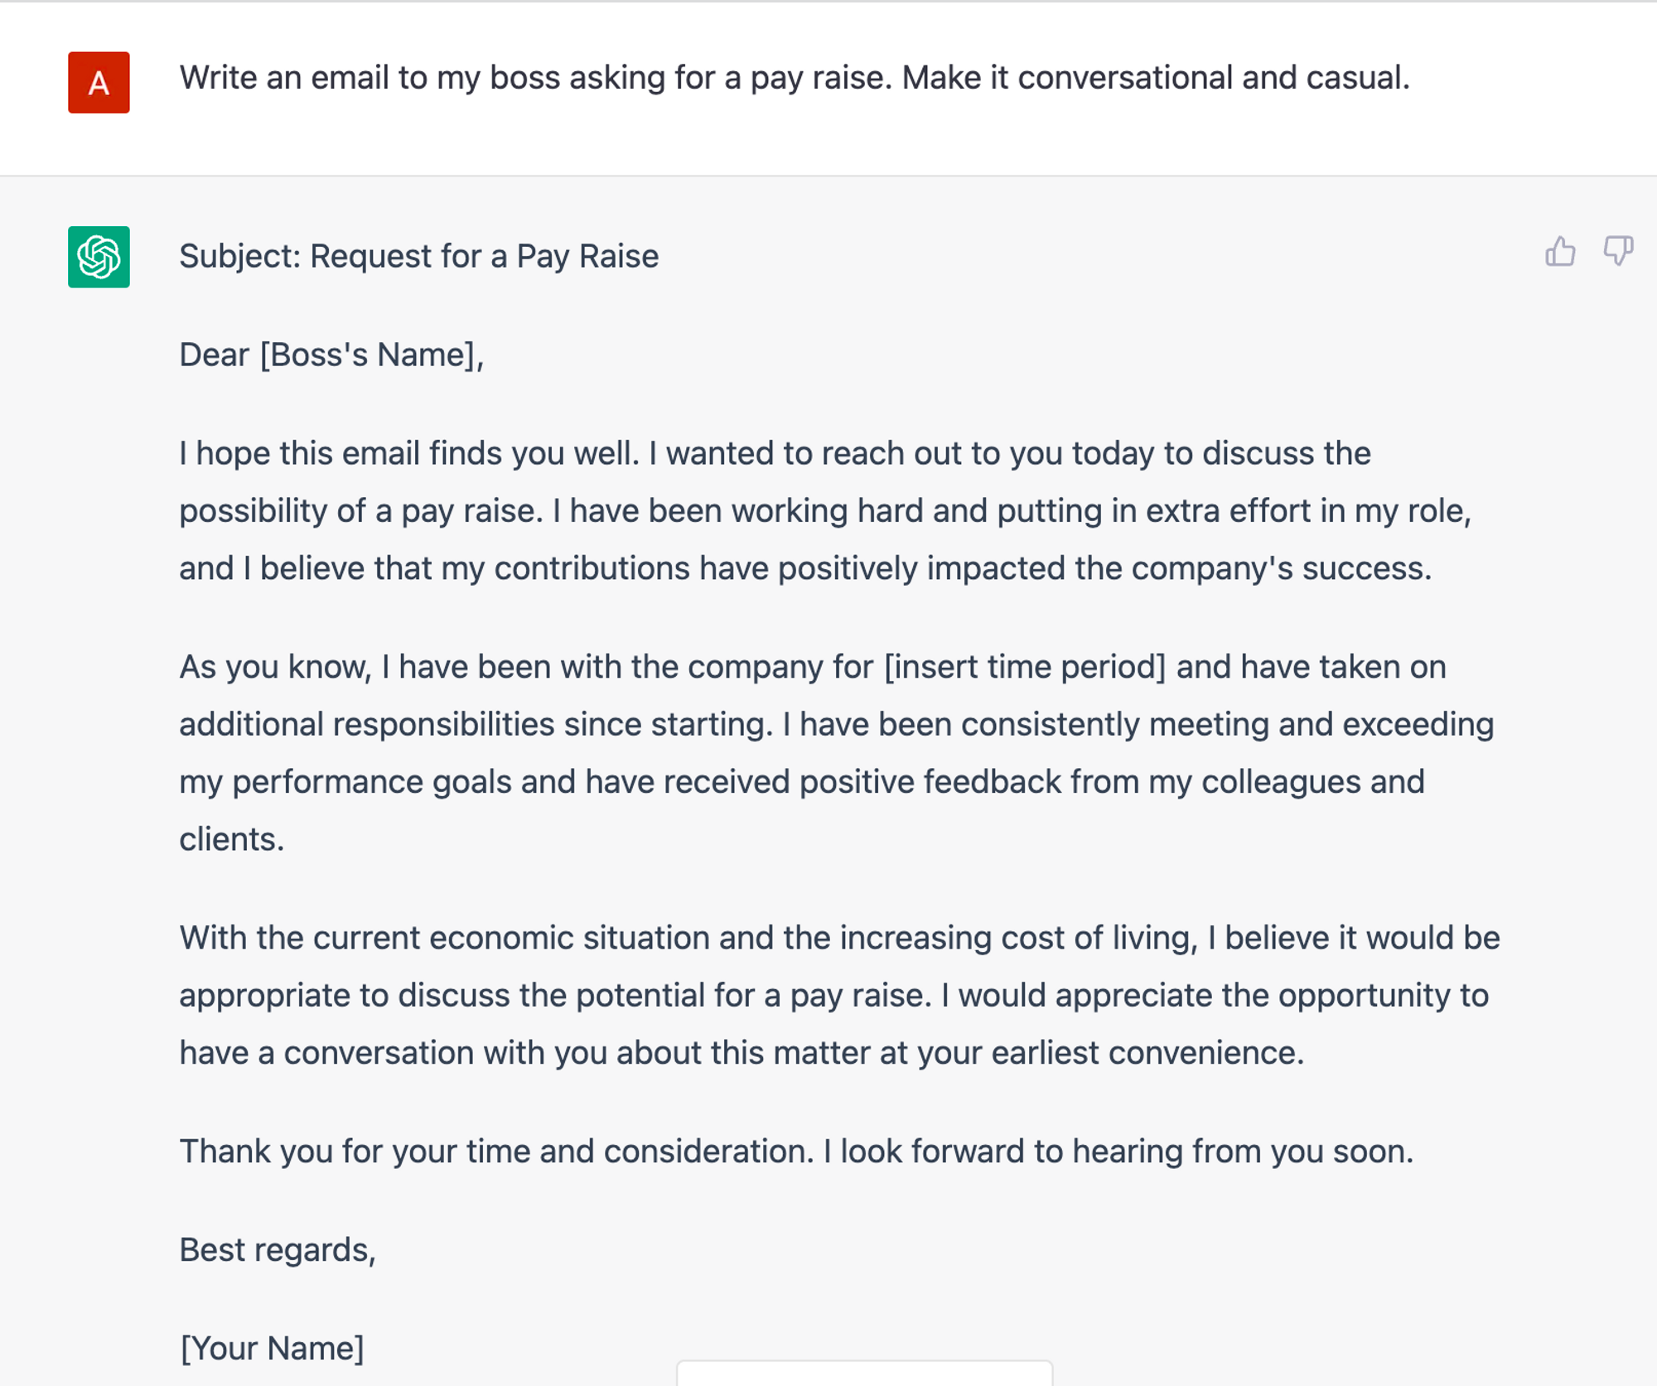Click the "[insert time period]" placeholder

pos(1024,668)
